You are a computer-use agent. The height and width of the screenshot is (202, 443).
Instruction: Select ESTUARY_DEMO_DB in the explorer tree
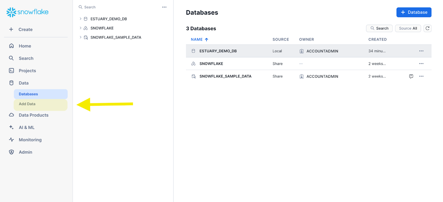coord(109,19)
